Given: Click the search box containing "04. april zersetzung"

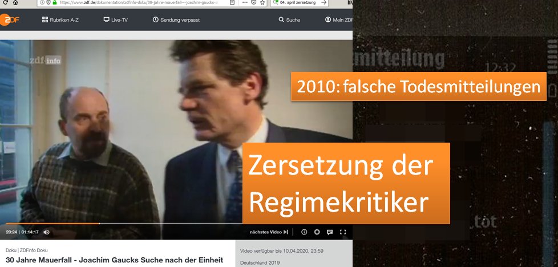Looking at the screenshot, I should click(298, 2).
